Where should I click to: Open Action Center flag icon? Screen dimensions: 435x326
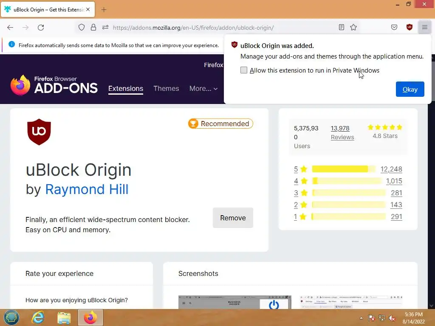click(372, 318)
